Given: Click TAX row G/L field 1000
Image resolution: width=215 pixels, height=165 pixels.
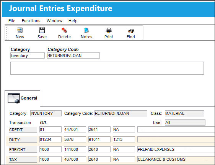Looking at the screenshot, I should pos(50,159).
